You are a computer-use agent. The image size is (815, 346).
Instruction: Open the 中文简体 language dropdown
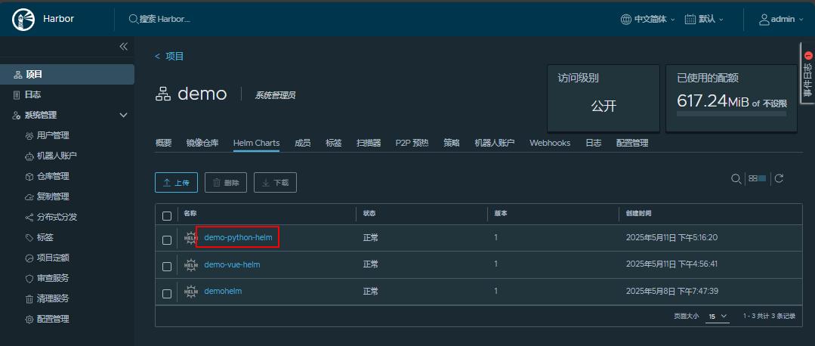pos(648,19)
